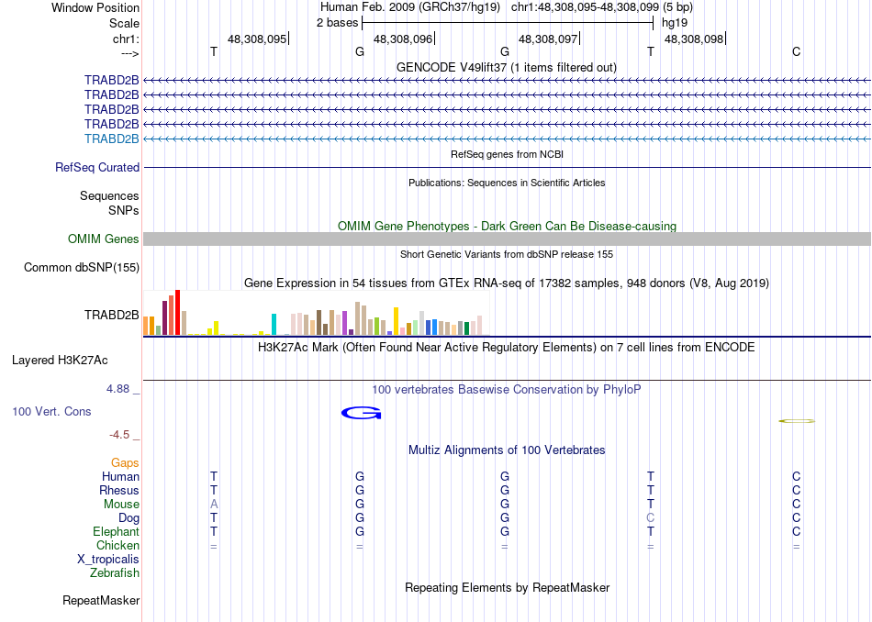Click the Rhesus species row label
Image resolution: width=872 pixels, height=622 pixels.
(x=119, y=491)
